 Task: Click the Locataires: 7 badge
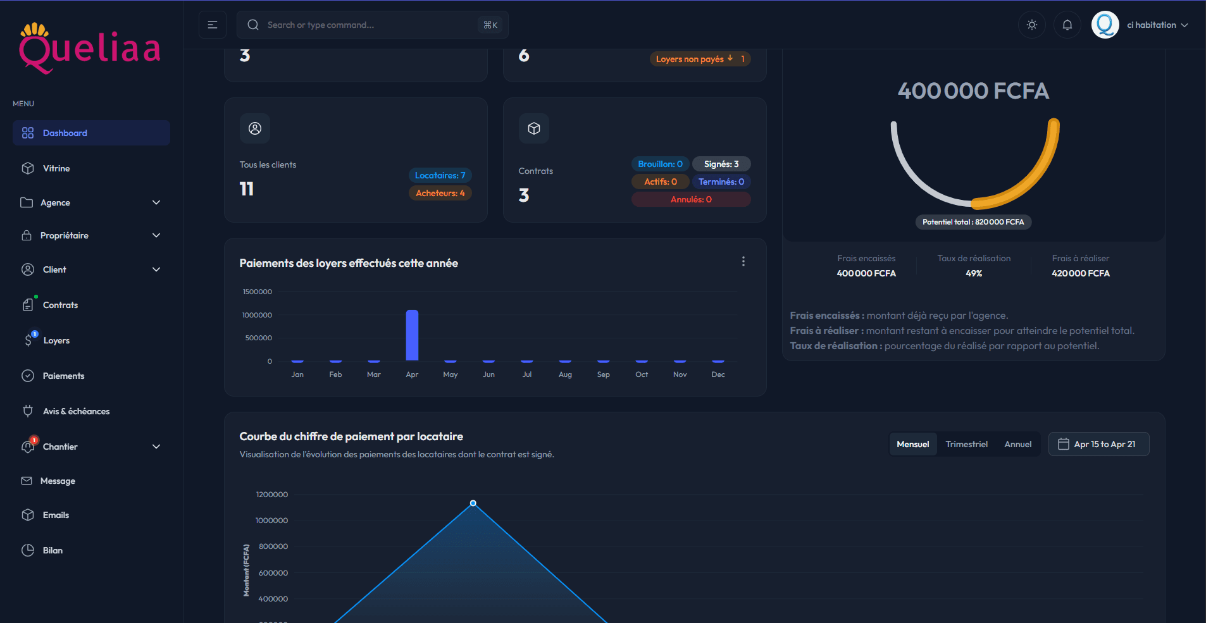(x=440, y=175)
